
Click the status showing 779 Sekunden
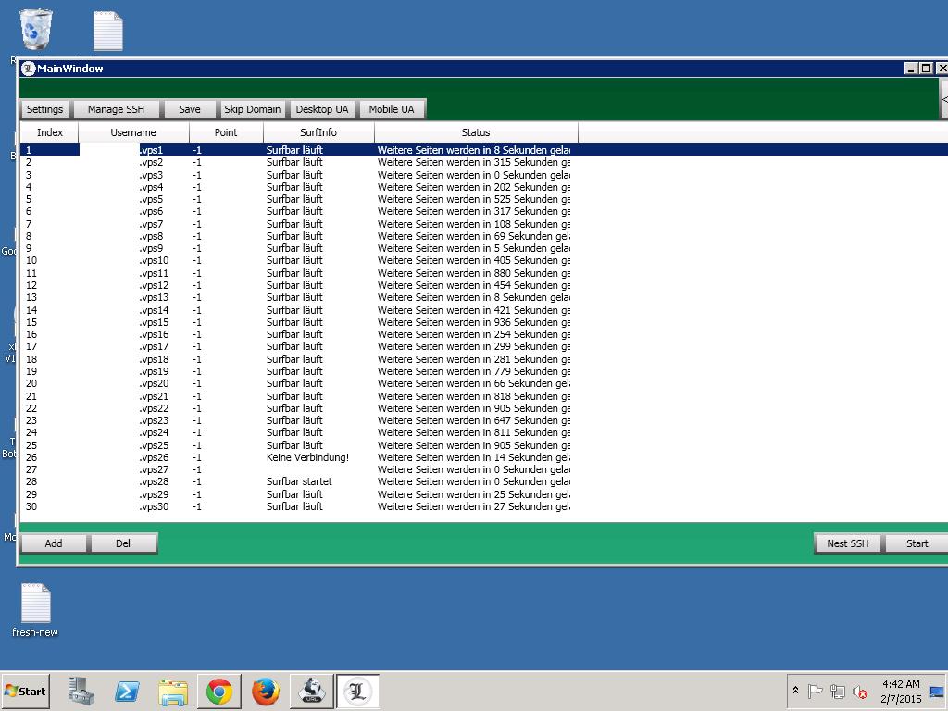(474, 371)
